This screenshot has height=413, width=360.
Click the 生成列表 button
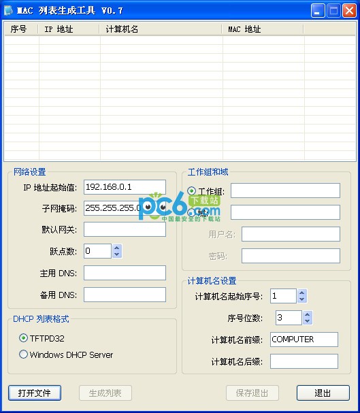[x=105, y=393]
